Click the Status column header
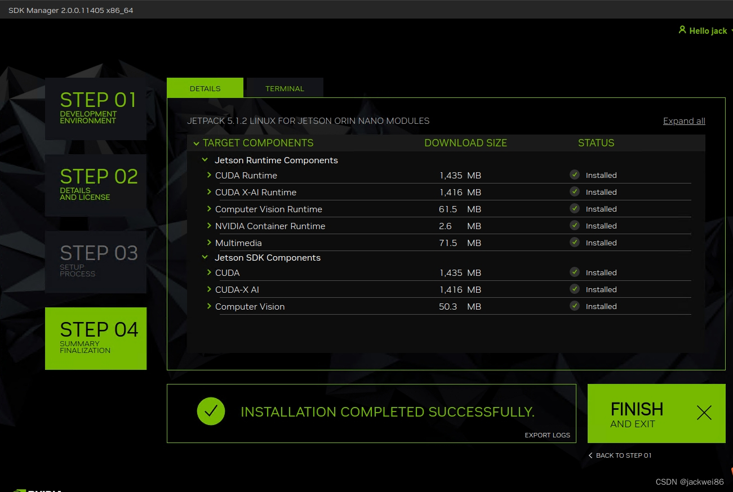The width and height of the screenshot is (733, 492). click(596, 143)
